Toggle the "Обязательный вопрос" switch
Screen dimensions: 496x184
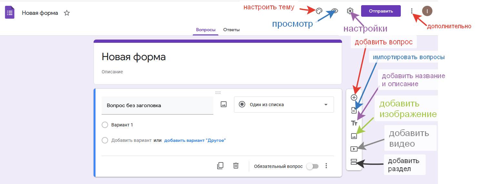(312, 166)
